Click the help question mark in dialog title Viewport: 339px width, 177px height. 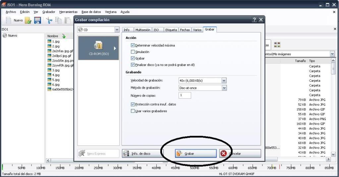pos(254,20)
